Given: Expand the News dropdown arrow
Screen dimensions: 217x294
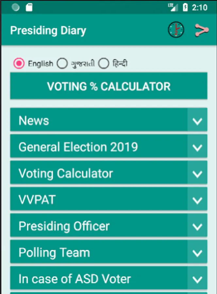Looking at the screenshot, I should pyautogui.click(x=198, y=121).
